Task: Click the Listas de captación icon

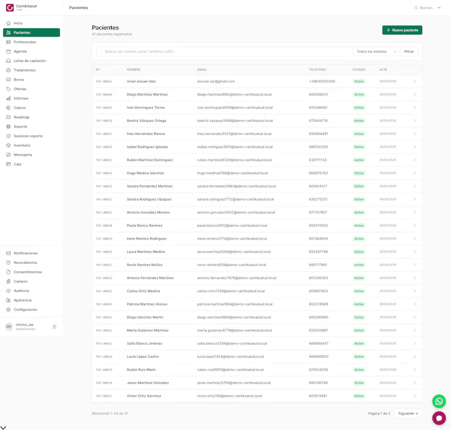Action: (8, 61)
